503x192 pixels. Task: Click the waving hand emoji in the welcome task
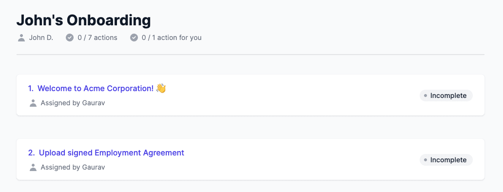pyautogui.click(x=161, y=89)
